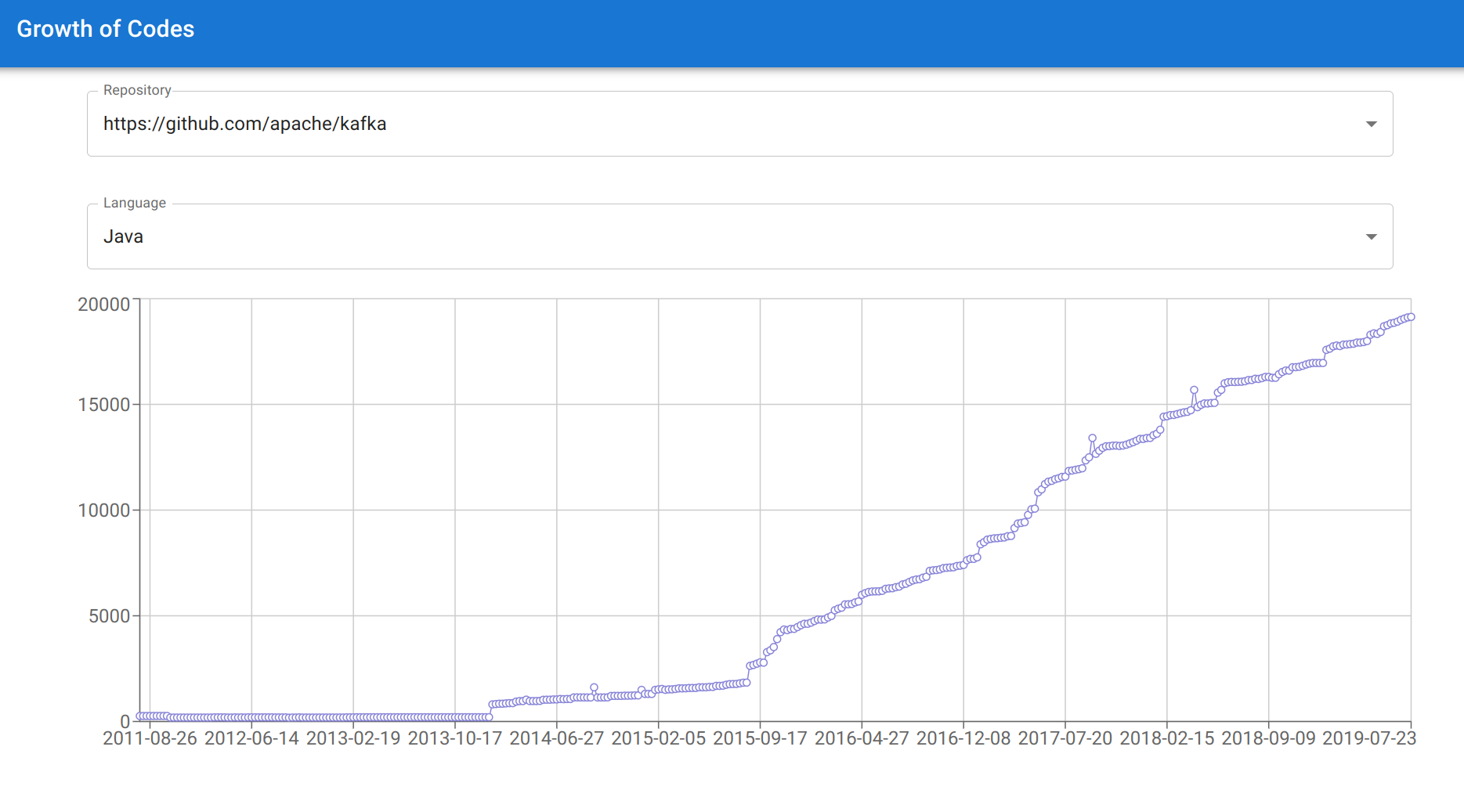Expand the Java language selector

1372,236
